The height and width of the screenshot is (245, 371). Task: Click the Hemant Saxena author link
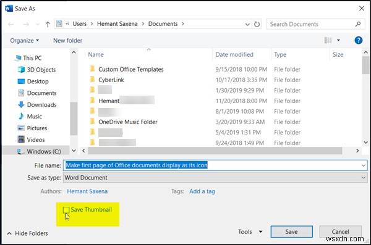point(87,191)
